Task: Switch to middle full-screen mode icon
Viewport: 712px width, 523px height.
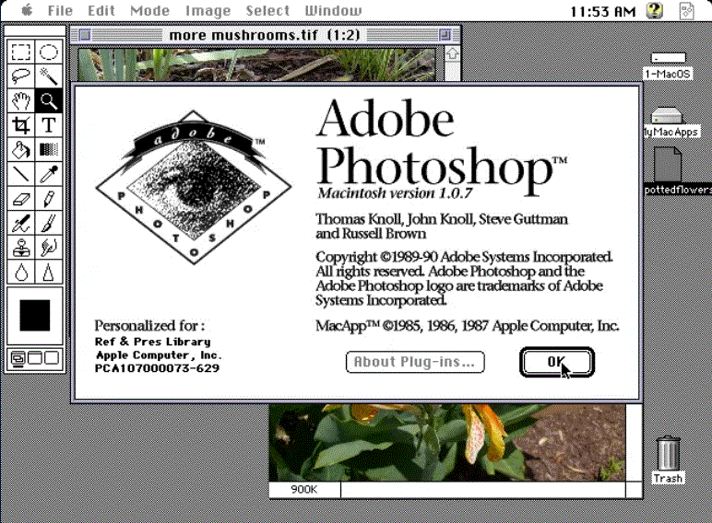Action: pyautogui.click(x=34, y=358)
